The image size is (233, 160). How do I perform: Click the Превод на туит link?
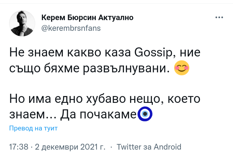point(33,128)
